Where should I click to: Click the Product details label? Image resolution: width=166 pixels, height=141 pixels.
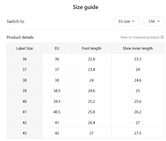(x=20, y=37)
